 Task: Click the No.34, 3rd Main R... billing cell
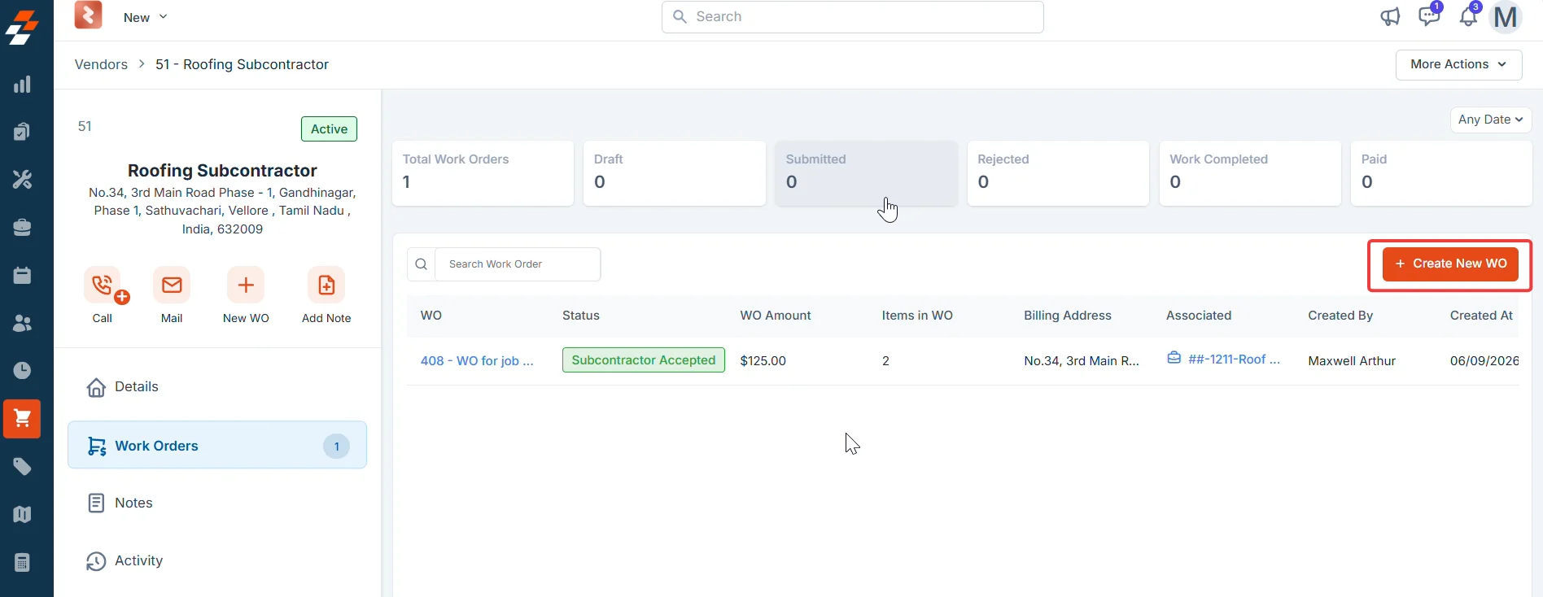tap(1082, 361)
